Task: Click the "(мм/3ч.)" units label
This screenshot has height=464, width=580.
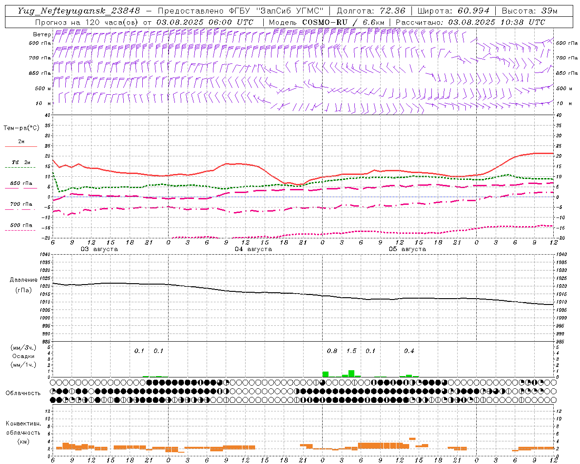Action: click(x=24, y=348)
